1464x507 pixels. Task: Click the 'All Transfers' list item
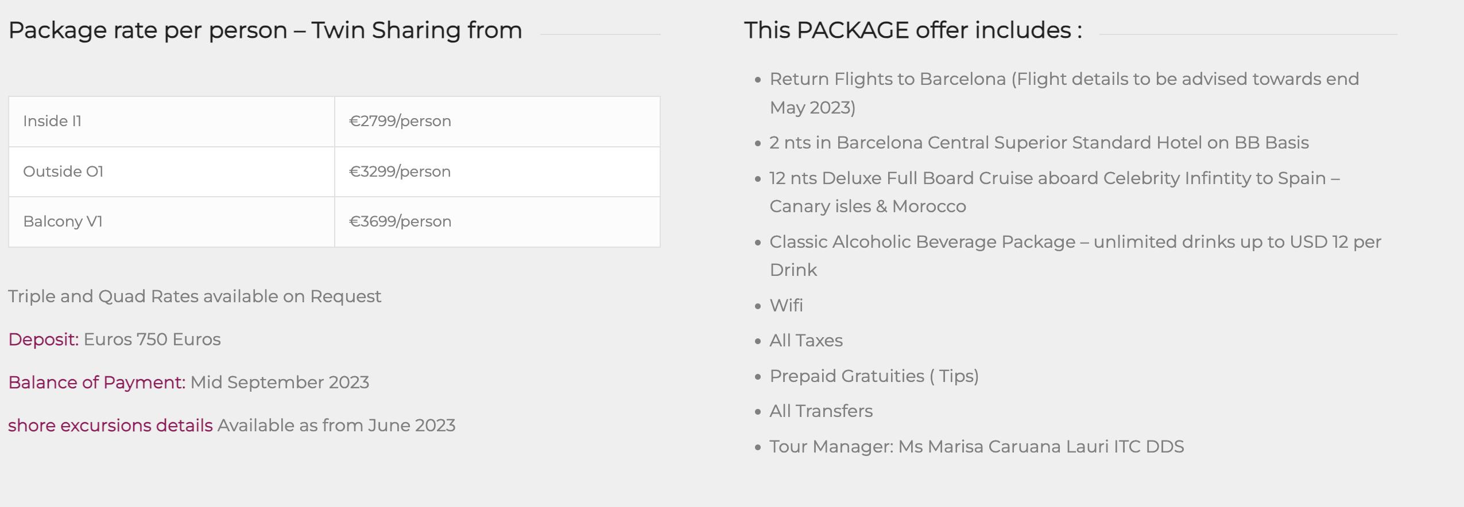pyautogui.click(x=821, y=411)
